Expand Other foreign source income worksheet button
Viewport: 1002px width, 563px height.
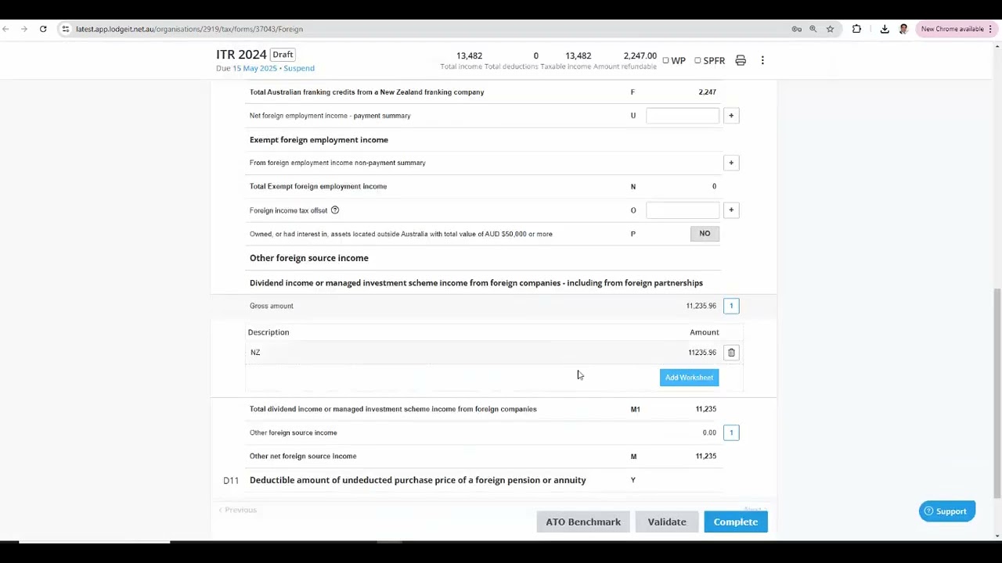(731, 432)
